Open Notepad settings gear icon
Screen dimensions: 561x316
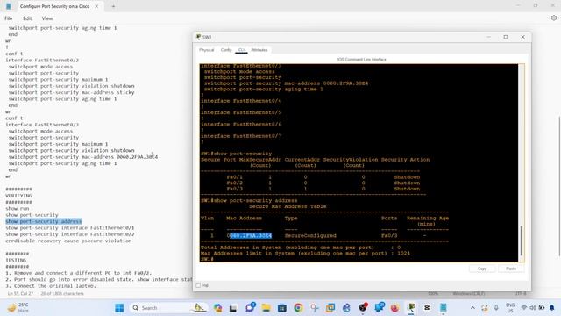[x=554, y=18]
